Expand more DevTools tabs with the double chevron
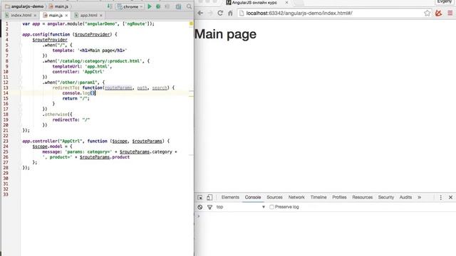 420,198
